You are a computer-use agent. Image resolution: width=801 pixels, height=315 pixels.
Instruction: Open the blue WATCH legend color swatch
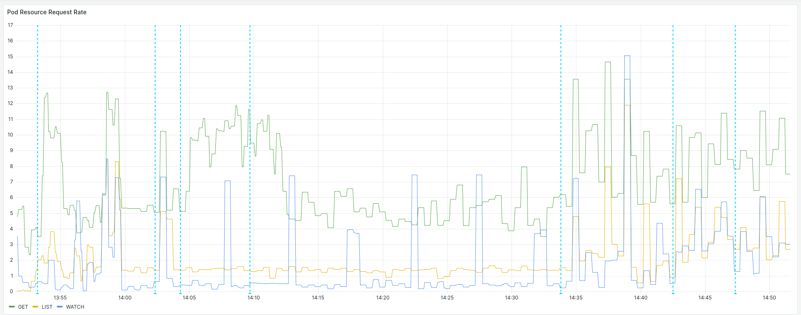pyautogui.click(x=60, y=307)
